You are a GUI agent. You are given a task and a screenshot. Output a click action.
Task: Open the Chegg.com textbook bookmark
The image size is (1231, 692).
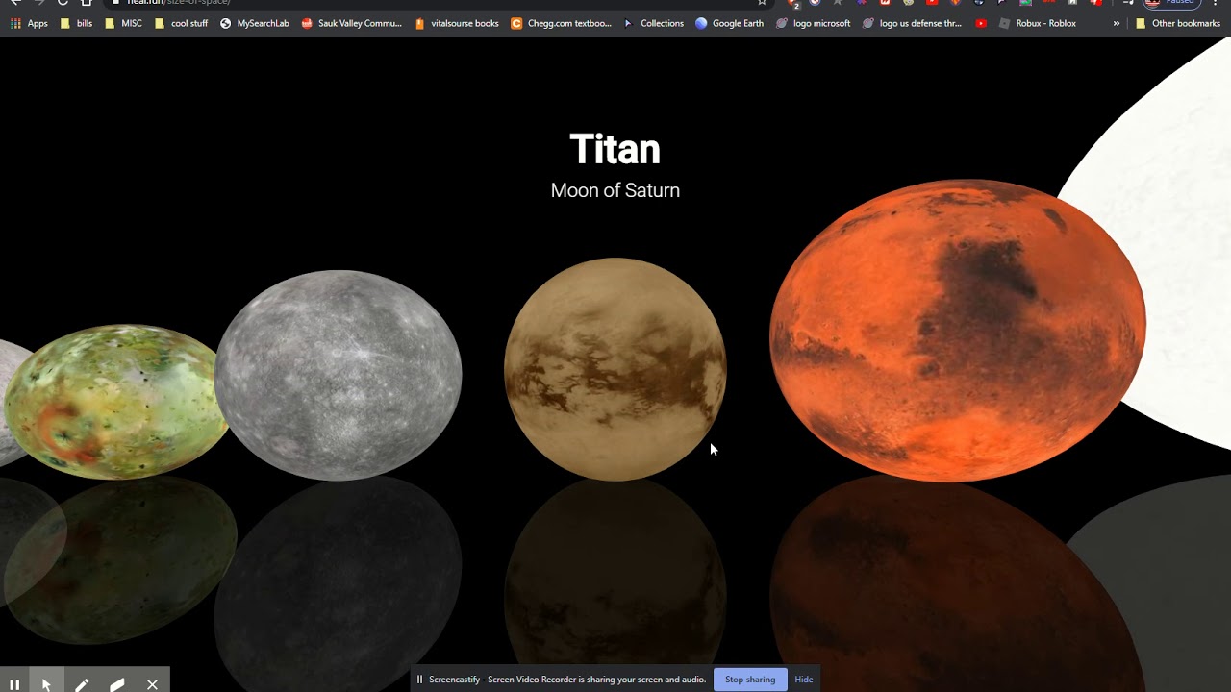(561, 23)
